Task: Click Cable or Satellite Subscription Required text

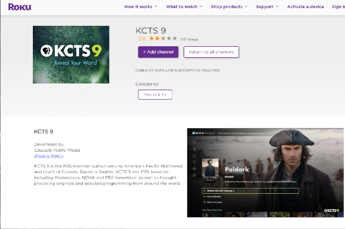Action: click(x=178, y=71)
